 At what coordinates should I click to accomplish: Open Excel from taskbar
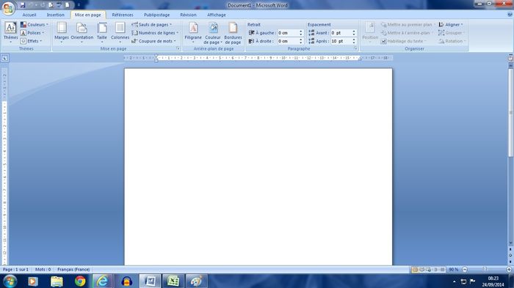tap(173, 281)
